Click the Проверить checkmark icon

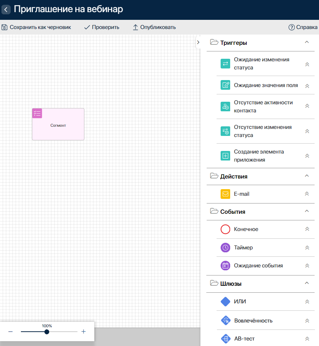pos(87,27)
